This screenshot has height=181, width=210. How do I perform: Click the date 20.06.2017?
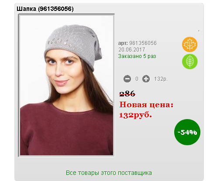click(x=132, y=50)
